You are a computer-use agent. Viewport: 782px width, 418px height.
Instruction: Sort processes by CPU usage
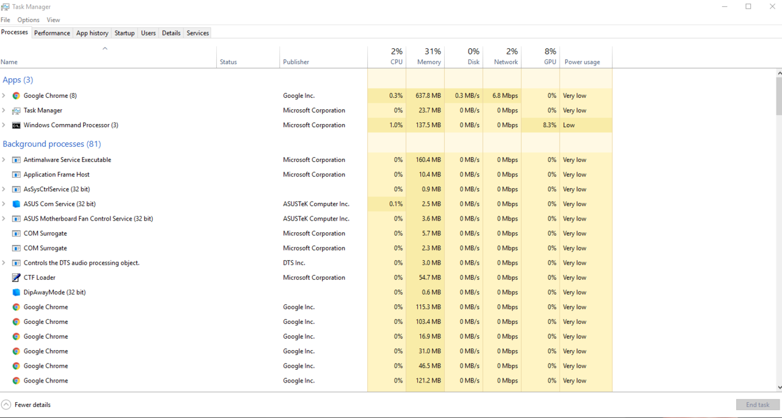[x=387, y=57]
